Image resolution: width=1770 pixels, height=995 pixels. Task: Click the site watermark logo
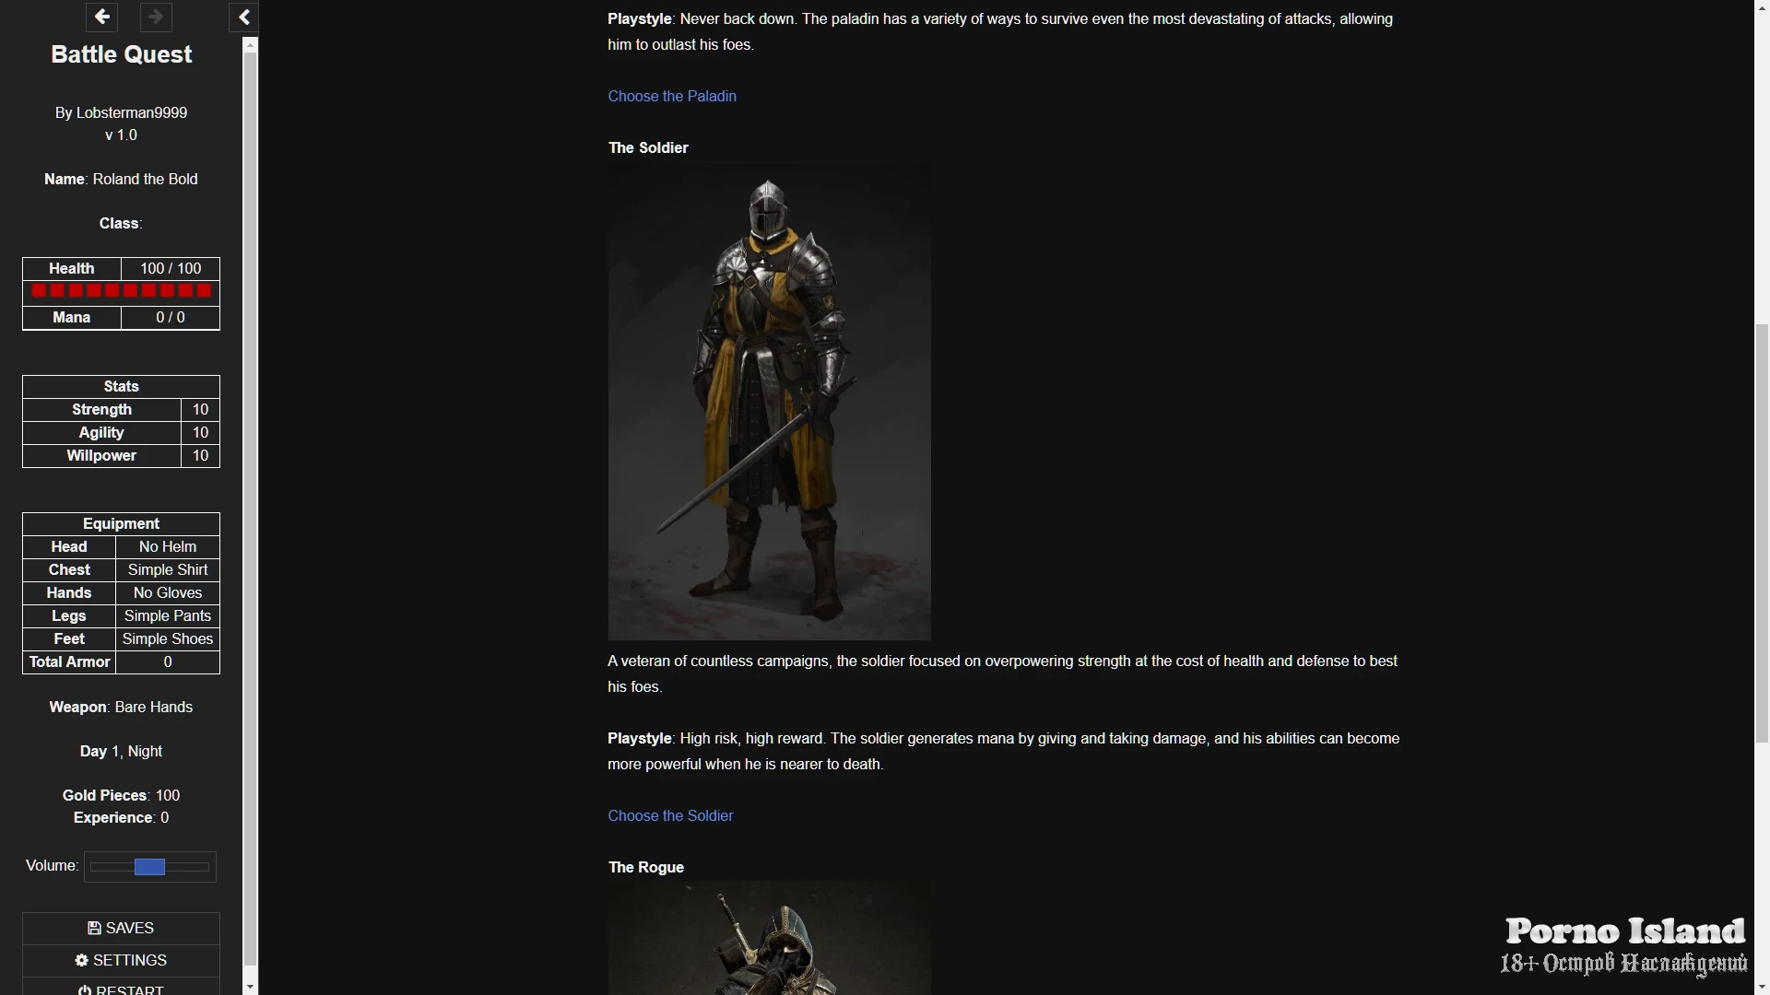click(x=1624, y=946)
